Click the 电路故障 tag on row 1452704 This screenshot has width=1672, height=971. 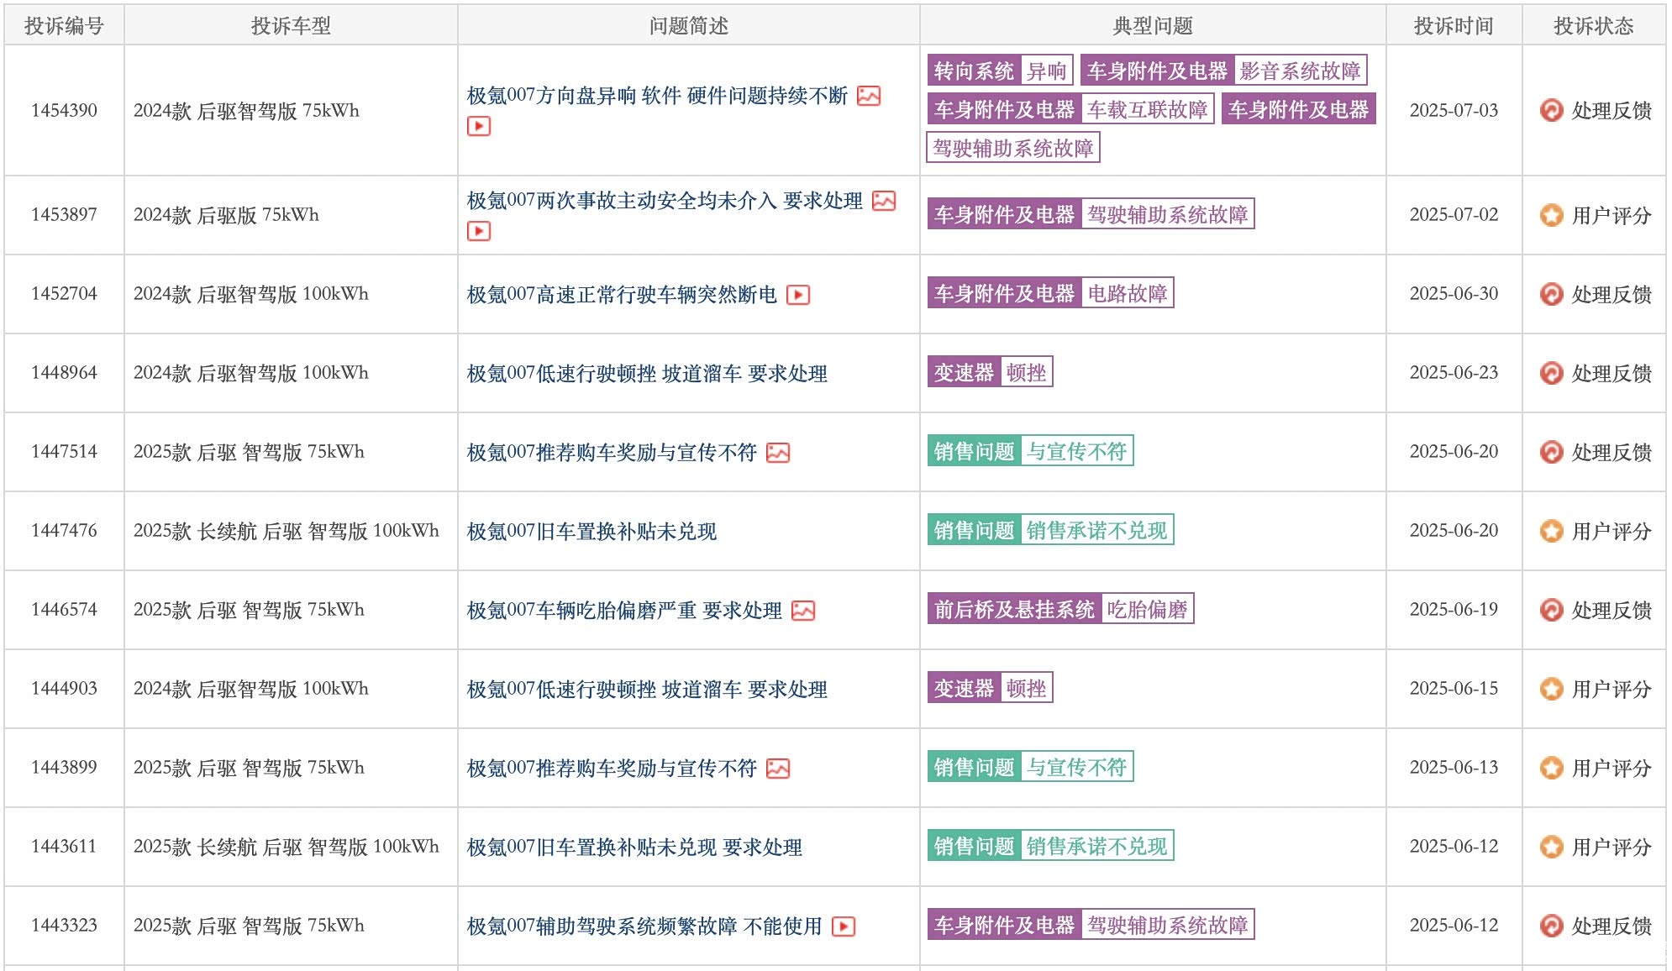coord(1127,293)
